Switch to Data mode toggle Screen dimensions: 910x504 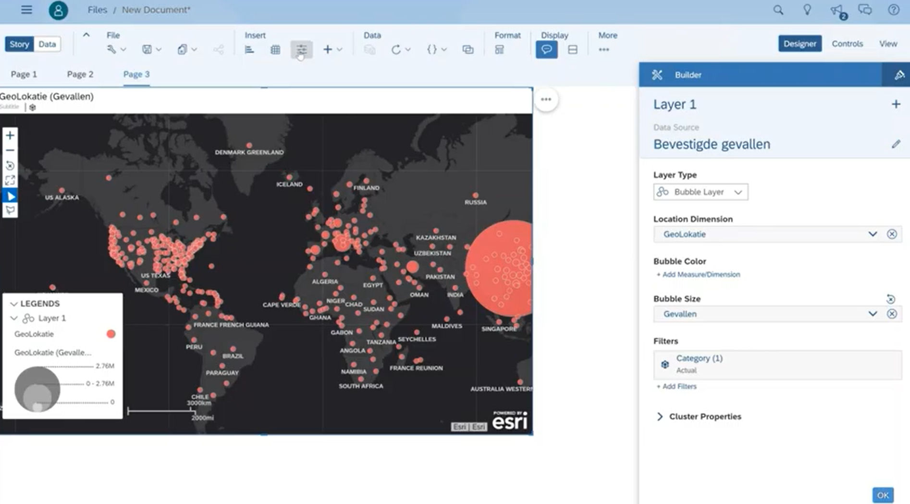pyautogui.click(x=47, y=44)
